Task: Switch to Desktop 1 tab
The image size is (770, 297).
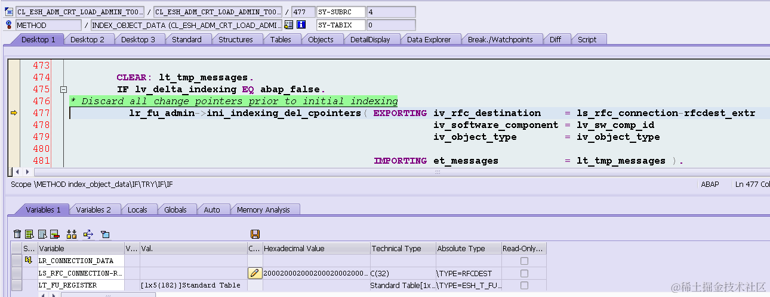Action: tap(38, 39)
